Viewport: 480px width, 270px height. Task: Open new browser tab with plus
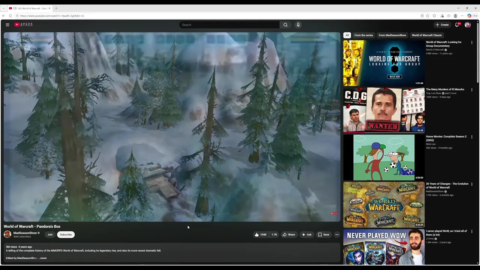pos(56,8)
